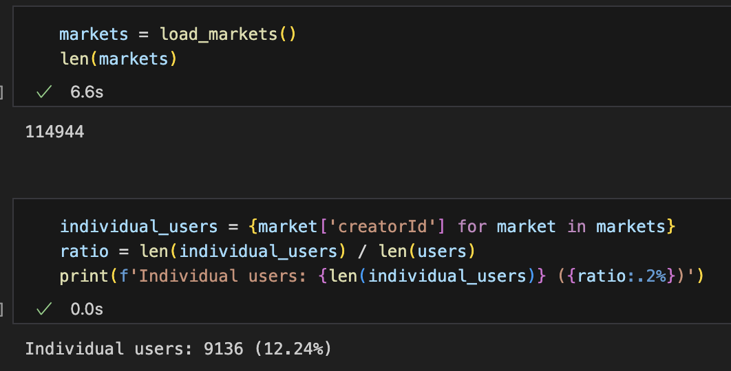Click the second cell's green success checkmark
The height and width of the screenshot is (371, 731).
click(44, 309)
